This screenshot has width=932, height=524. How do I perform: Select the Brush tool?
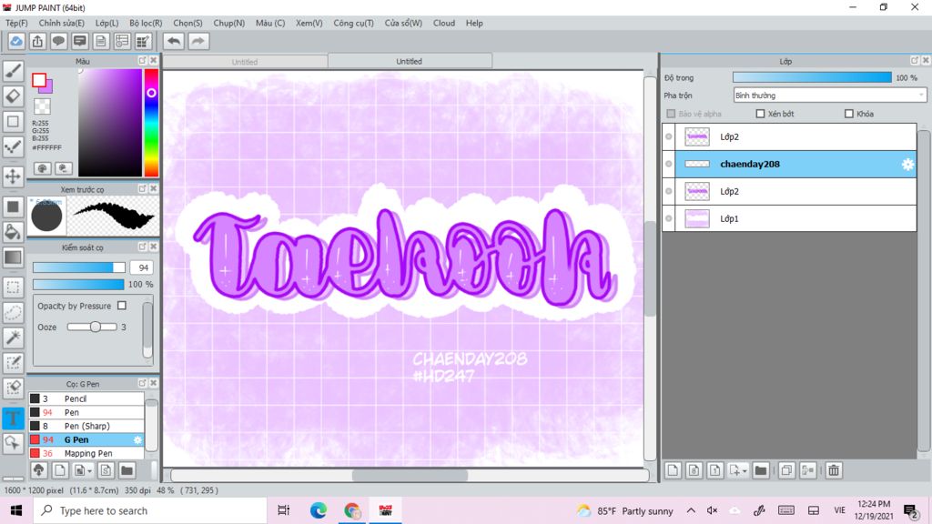tap(13, 71)
